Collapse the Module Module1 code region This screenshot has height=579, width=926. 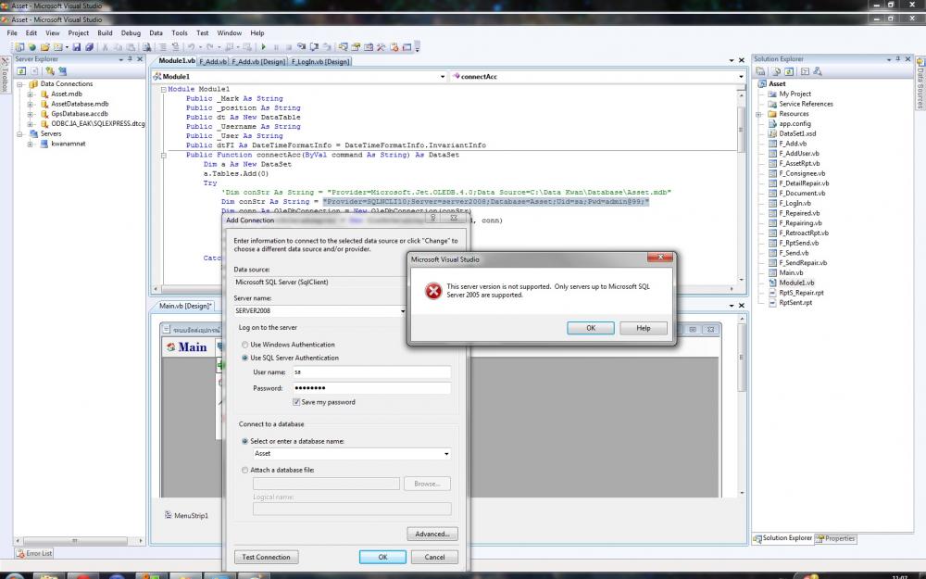pos(164,89)
